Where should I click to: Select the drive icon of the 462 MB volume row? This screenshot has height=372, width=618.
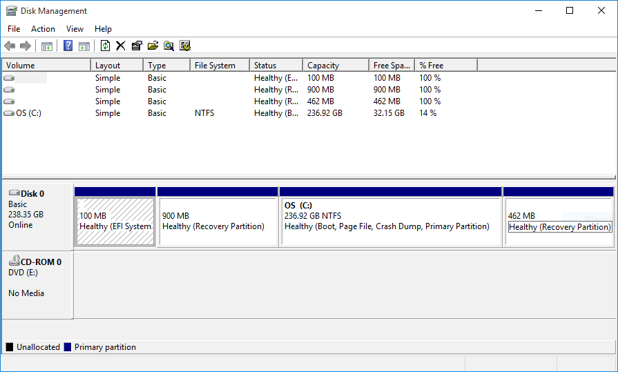(x=9, y=101)
